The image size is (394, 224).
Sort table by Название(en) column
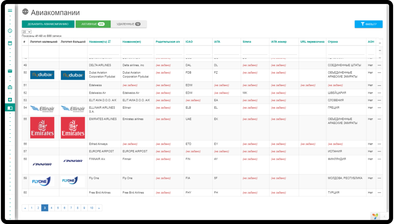pyautogui.click(x=132, y=42)
